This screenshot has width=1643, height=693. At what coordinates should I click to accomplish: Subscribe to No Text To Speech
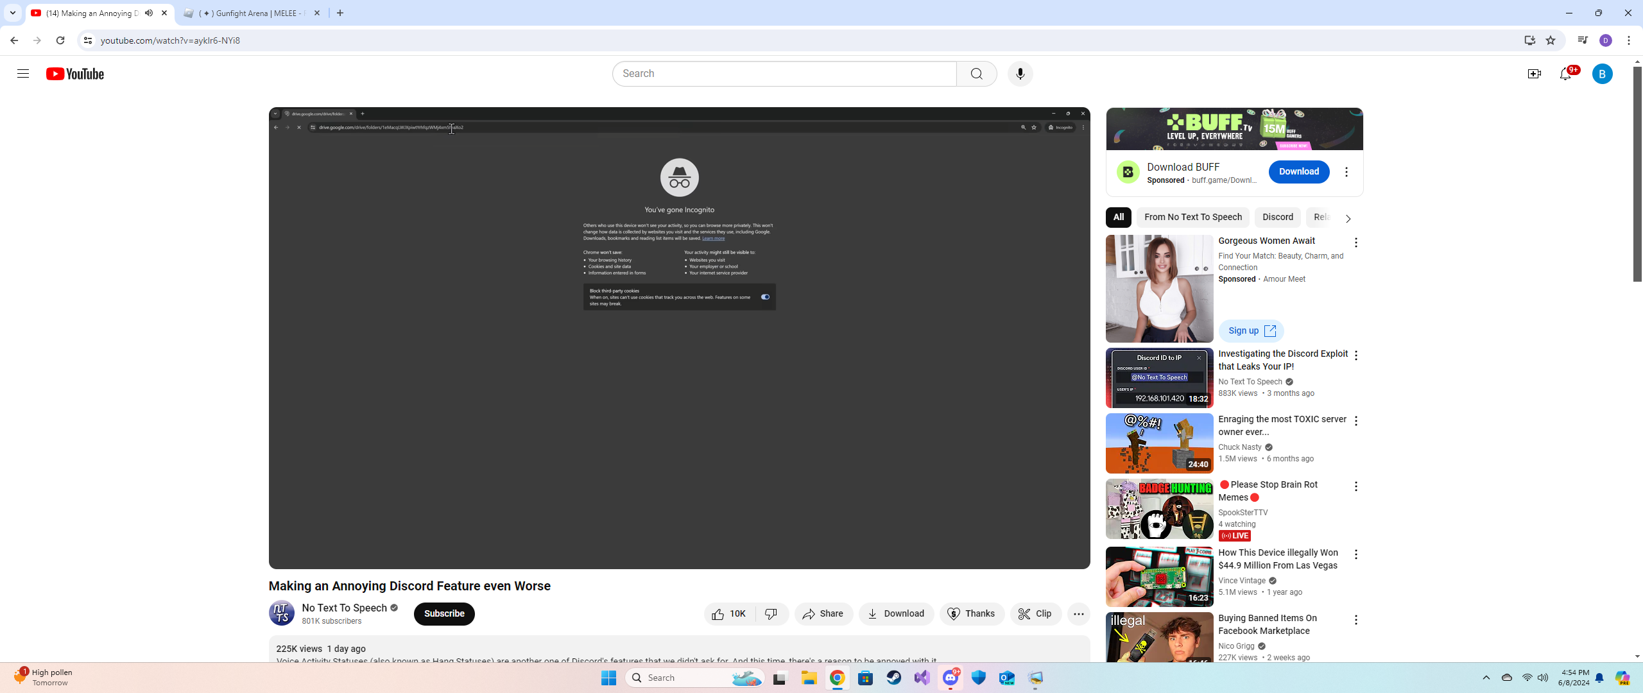tap(444, 614)
